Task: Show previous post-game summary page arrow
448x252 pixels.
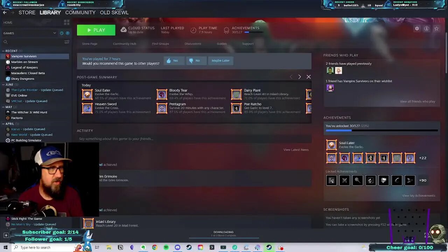Action: click(x=291, y=77)
